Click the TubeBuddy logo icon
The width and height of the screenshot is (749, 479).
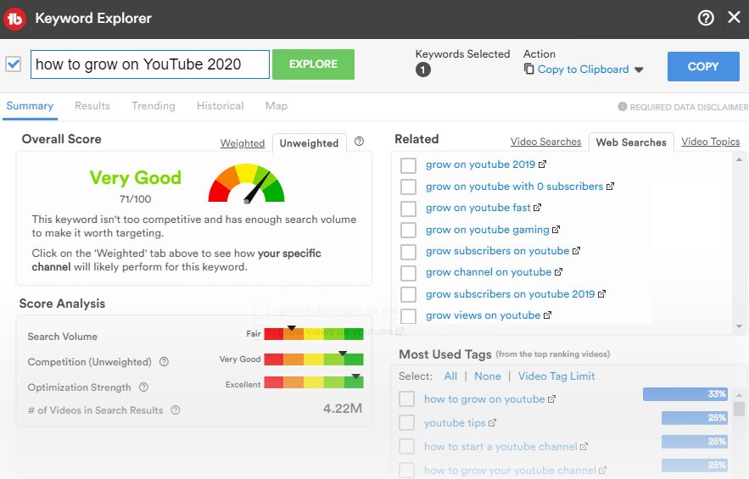click(14, 19)
